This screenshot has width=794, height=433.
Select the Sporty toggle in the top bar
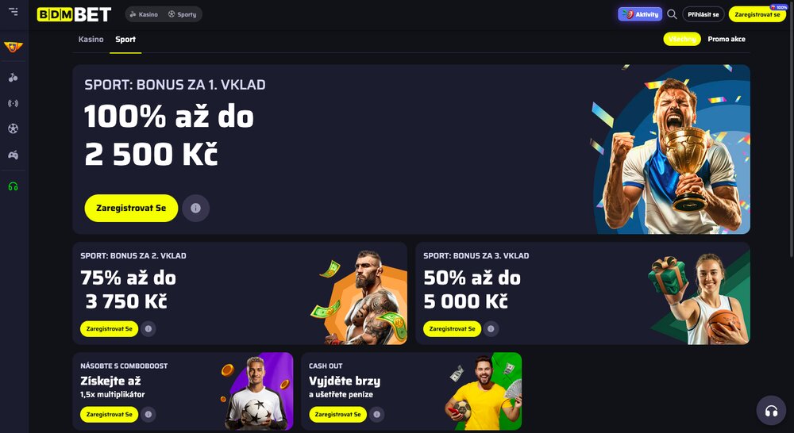pyautogui.click(x=183, y=14)
